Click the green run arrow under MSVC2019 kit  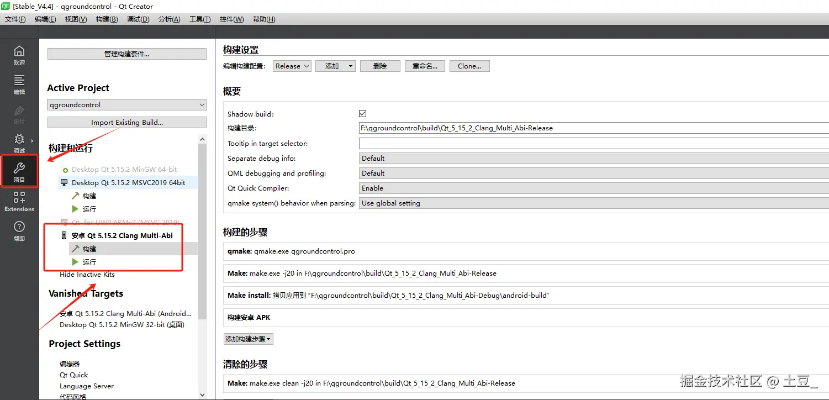[x=76, y=209]
